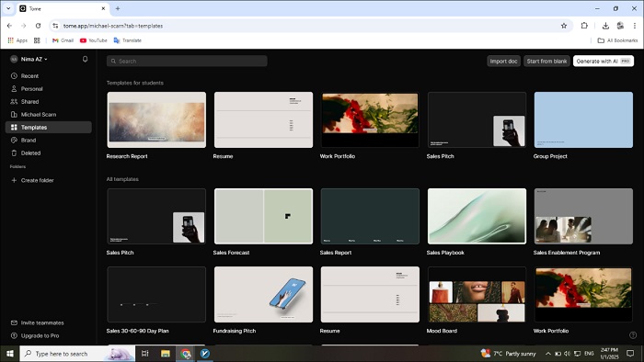Bookmark this page with the star icon
Image resolution: width=644 pixels, height=362 pixels.
coord(564,26)
